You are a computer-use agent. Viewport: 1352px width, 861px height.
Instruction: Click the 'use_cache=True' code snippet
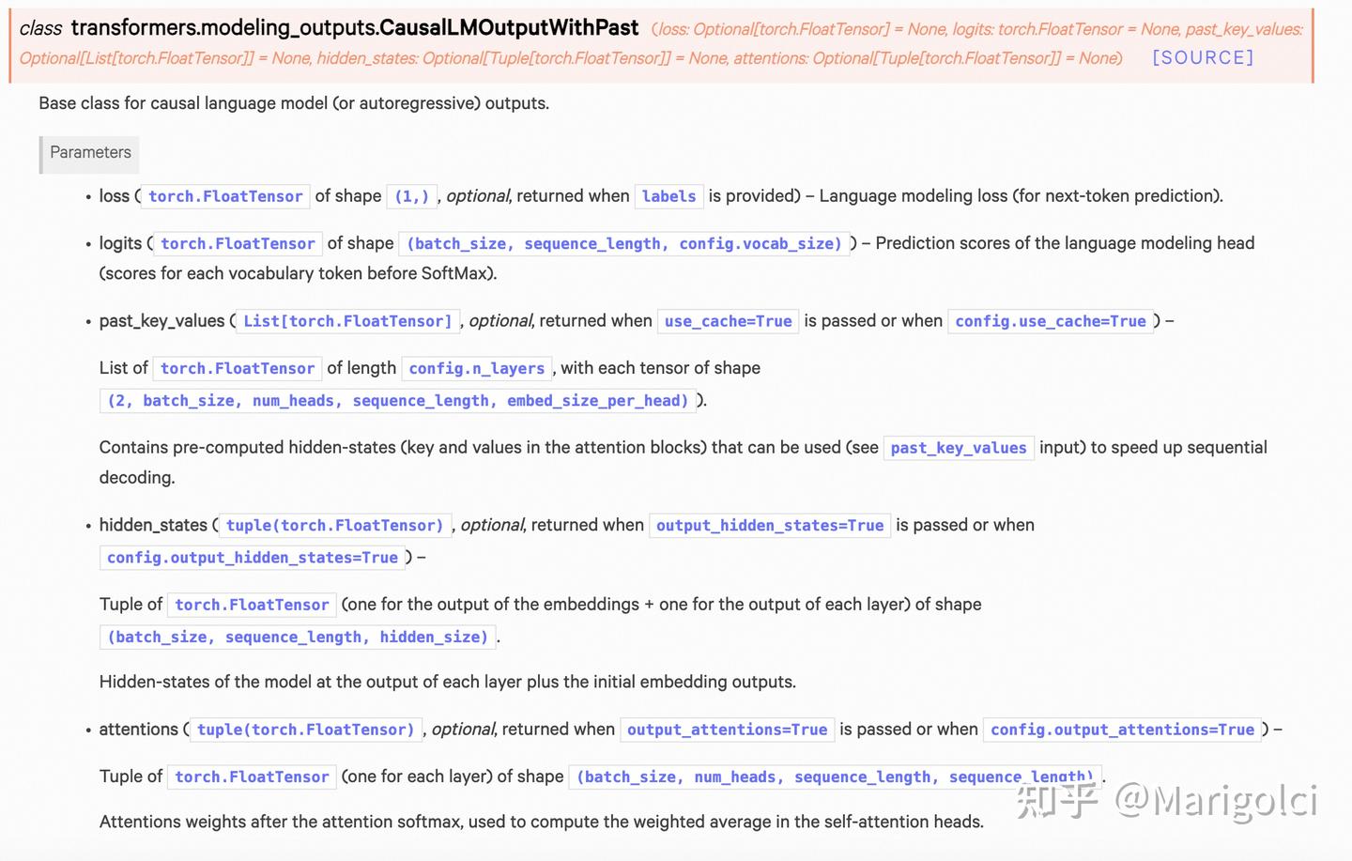click(728, 321)
